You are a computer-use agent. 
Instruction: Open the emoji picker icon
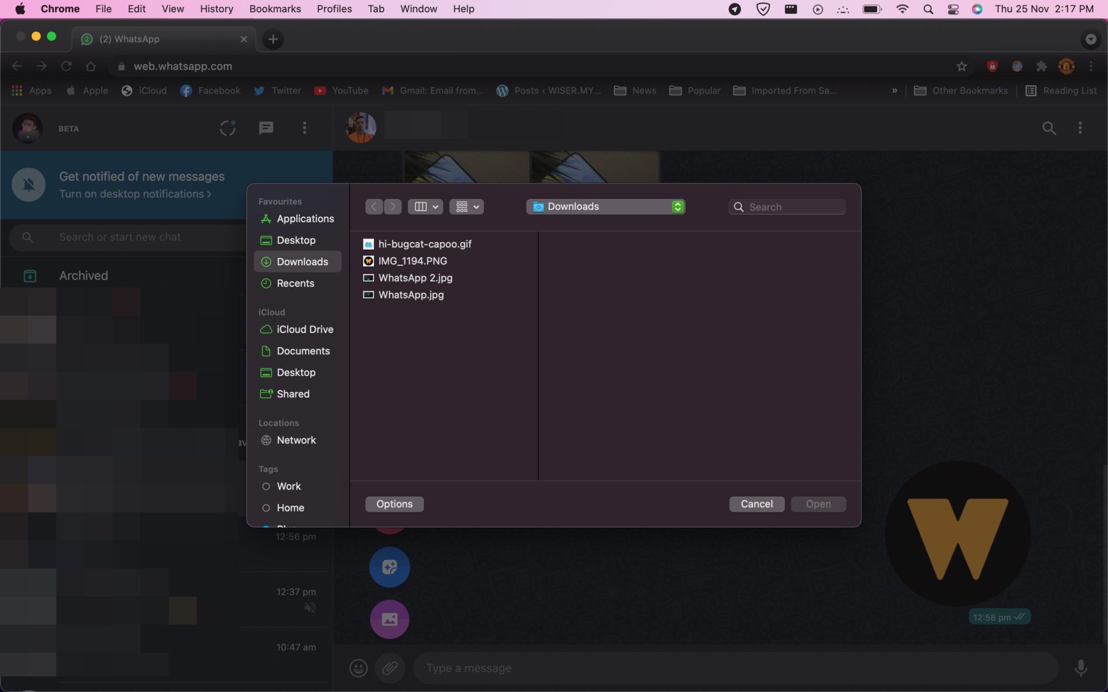click(358, 668)
